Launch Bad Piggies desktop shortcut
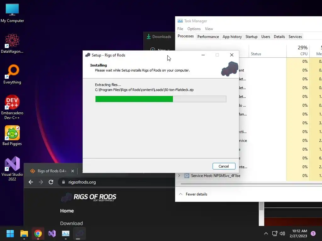Image resolution: width=322 pixels, height=241 pixels. tap(12, 136)
